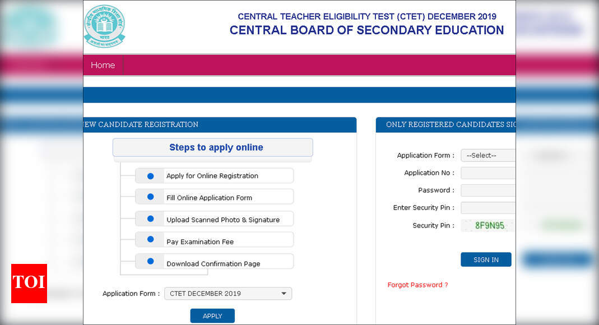
Task: Open the --Select-- Application Form dropdown
Action: 487,155
